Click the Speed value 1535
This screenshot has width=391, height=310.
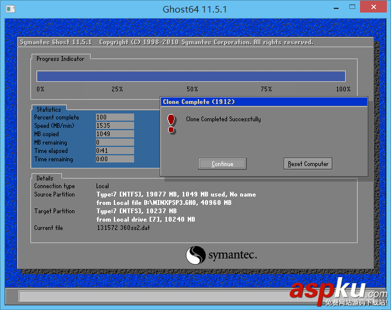click(115, 125)
